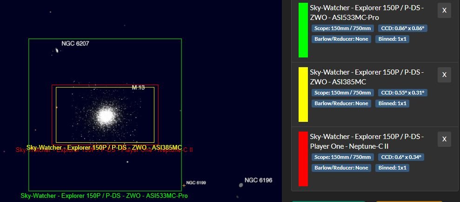Remove the ASI533MC-Pro equipment entry with X
Viewport: 460px width, 202px height.
point(444,10)
